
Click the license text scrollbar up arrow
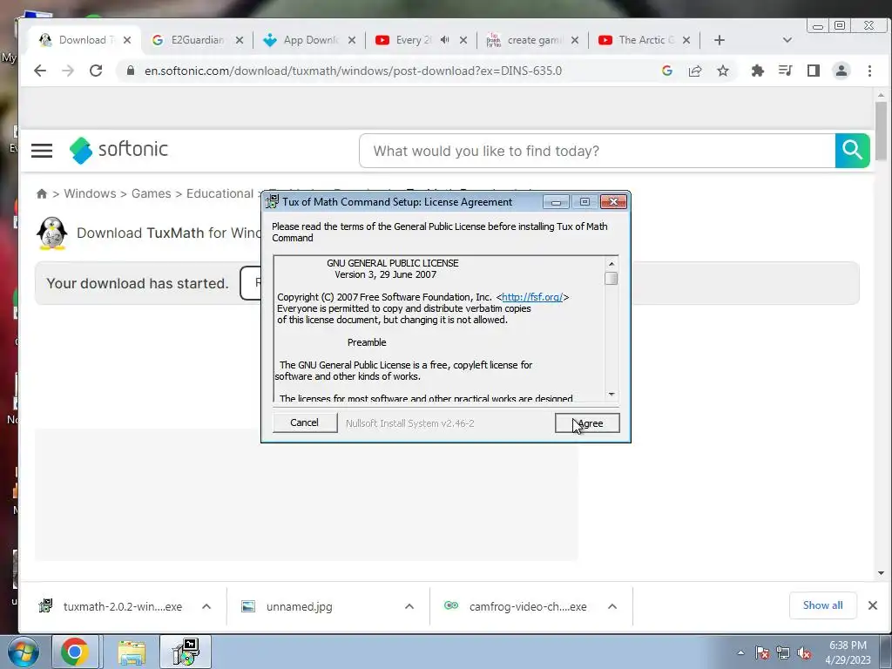pos(612,263)
